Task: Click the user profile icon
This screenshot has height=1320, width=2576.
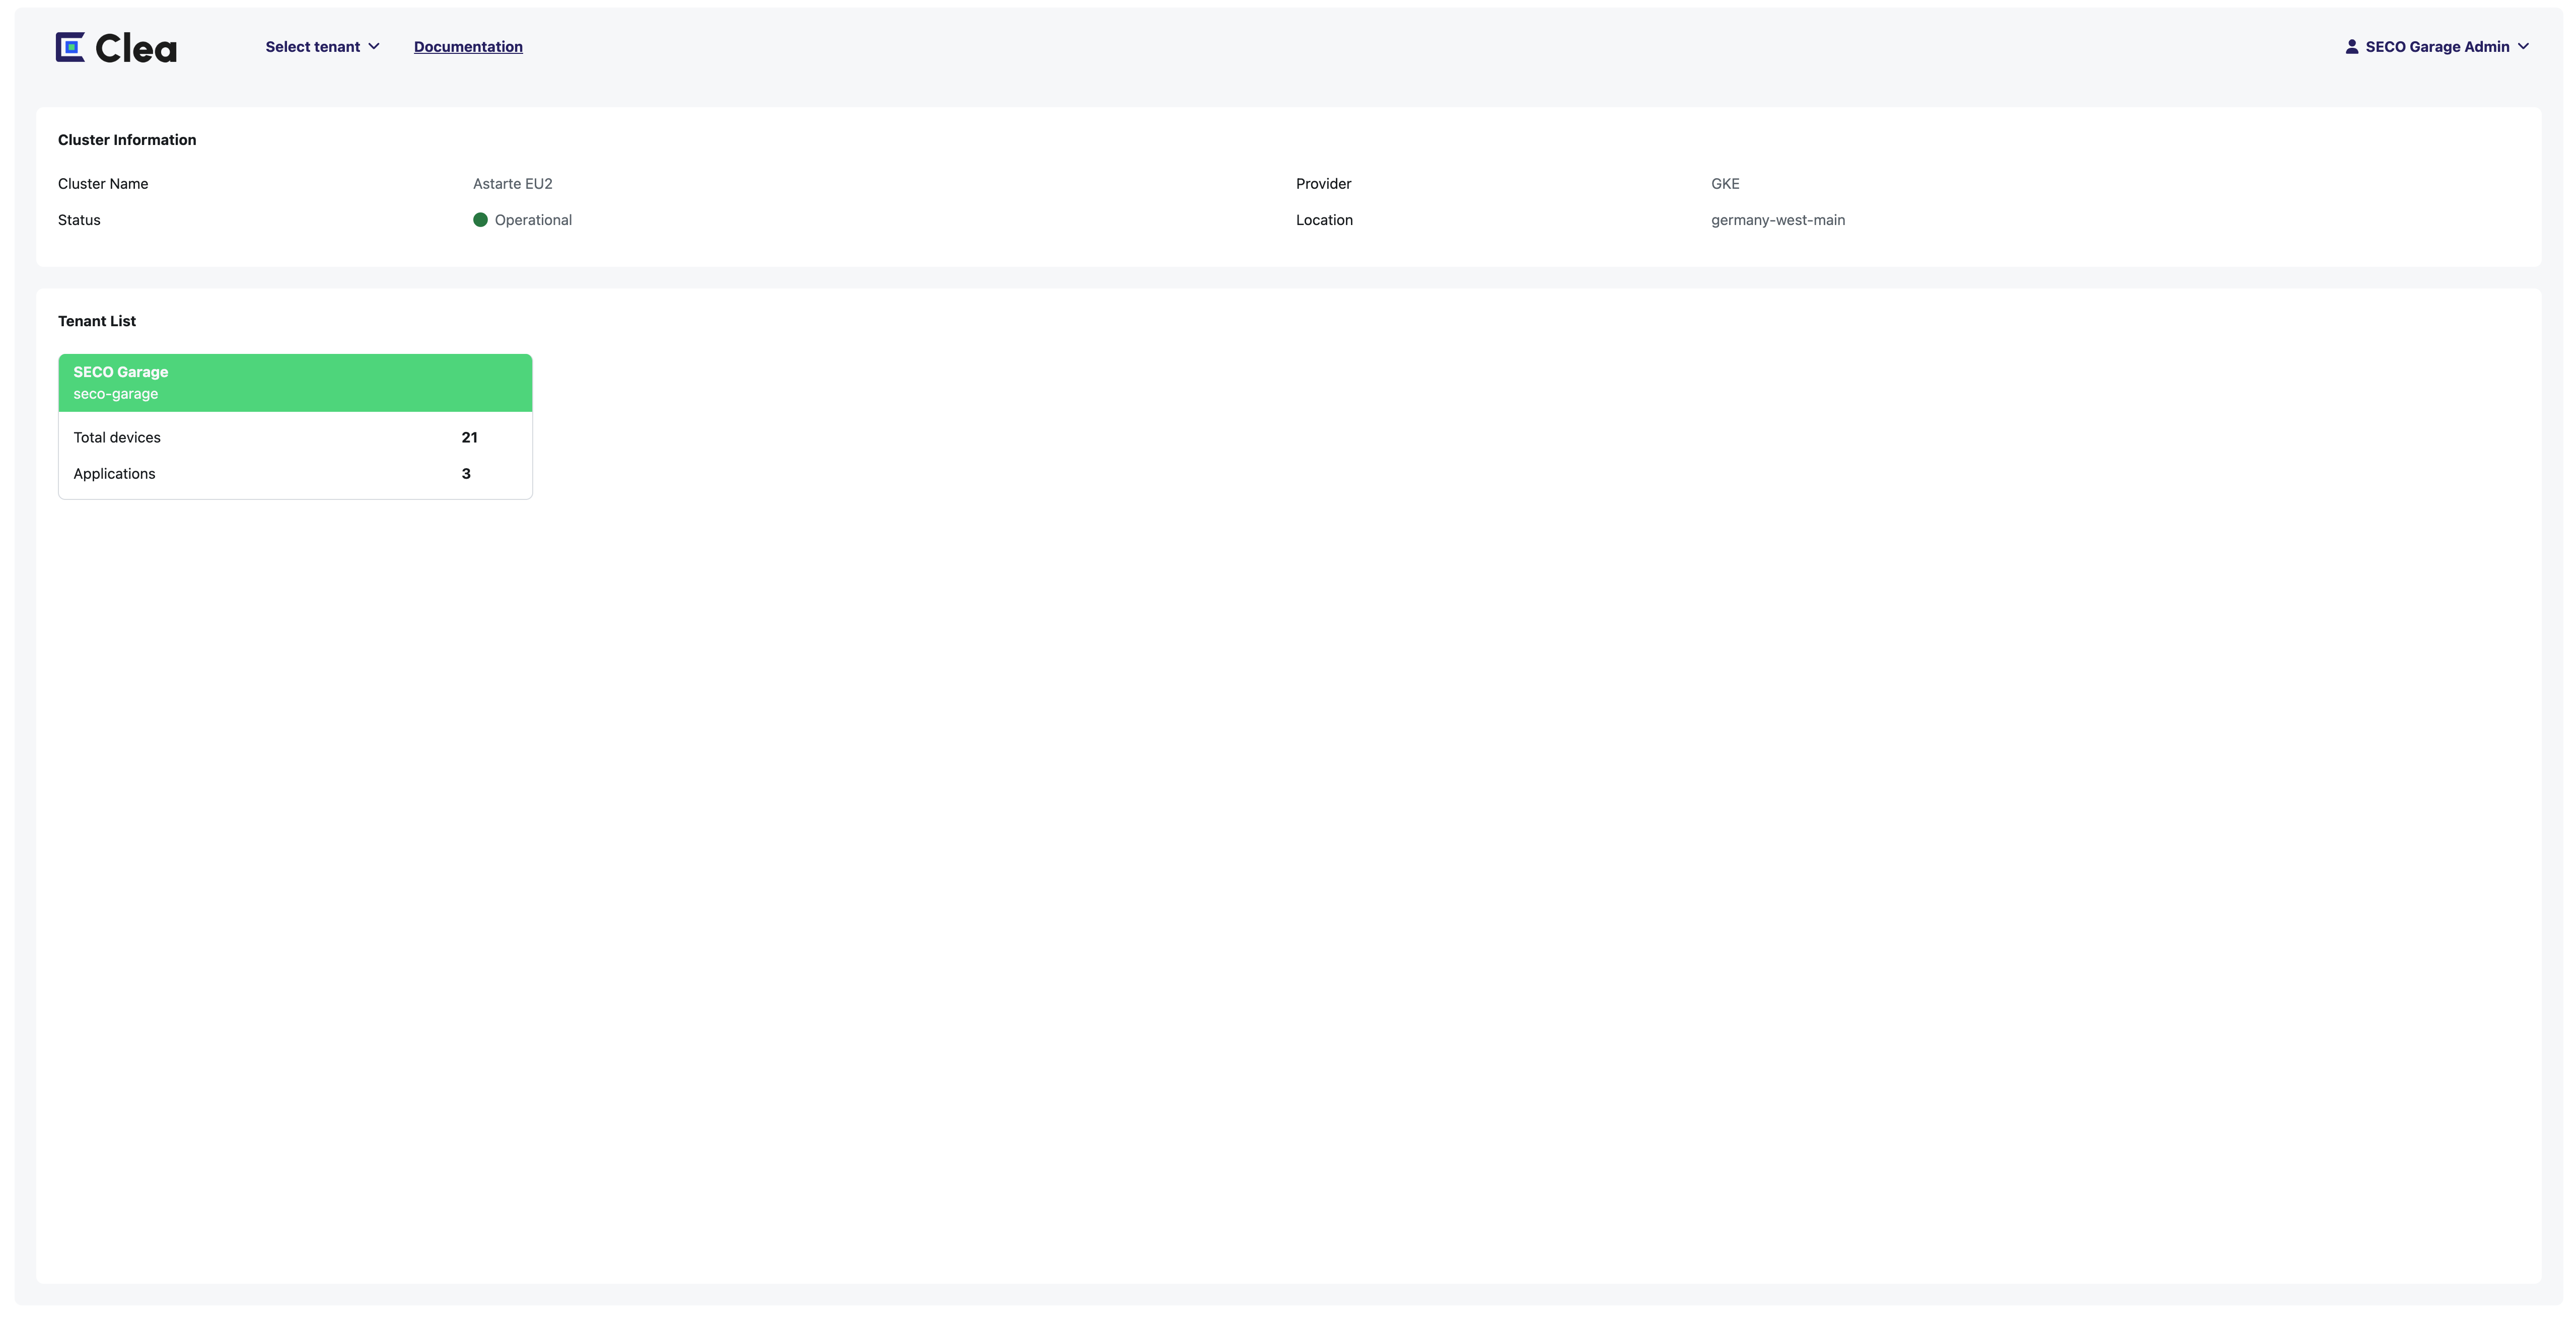Action: 2352,47
